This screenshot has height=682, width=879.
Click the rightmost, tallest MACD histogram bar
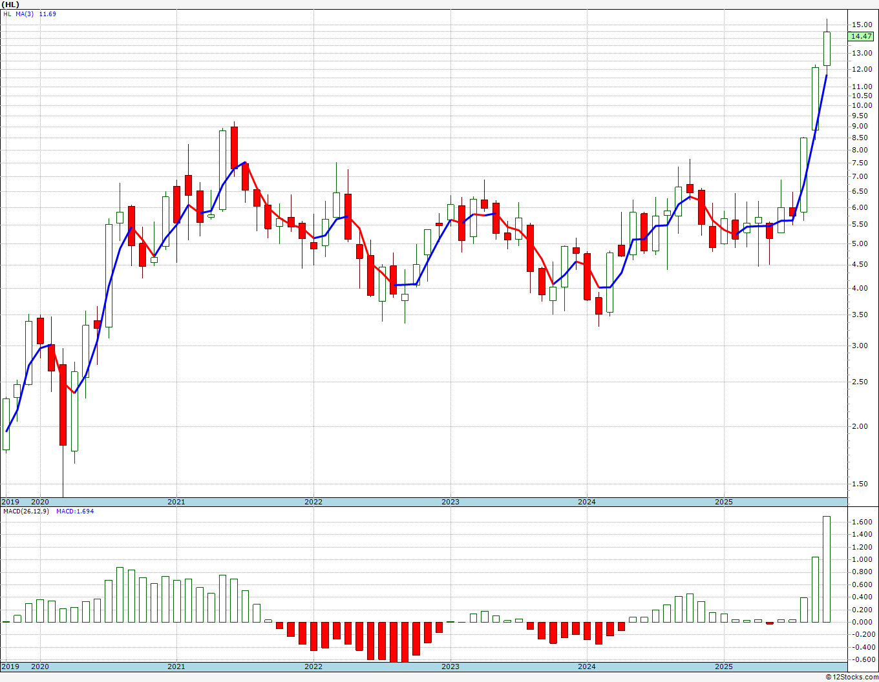[x=827, y=569]
